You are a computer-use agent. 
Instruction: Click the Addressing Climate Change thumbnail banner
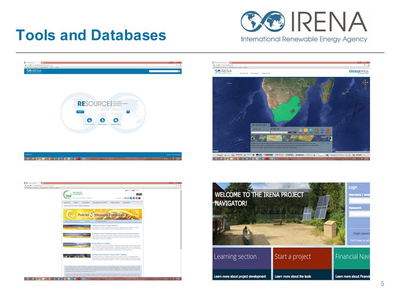tap(77, 227)
